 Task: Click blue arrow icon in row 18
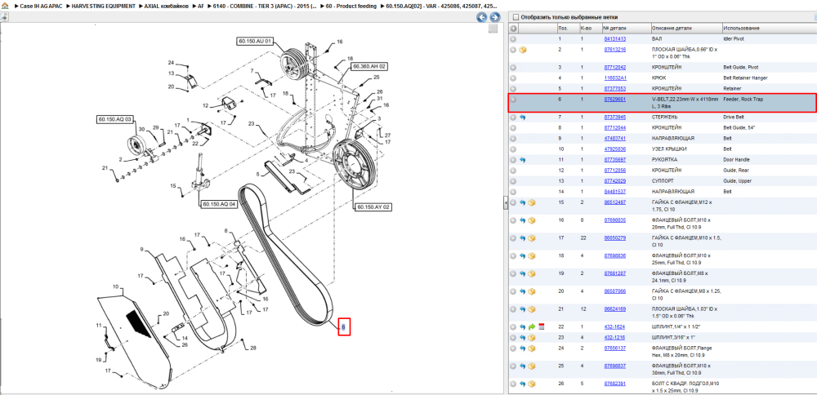coord(523,256)
